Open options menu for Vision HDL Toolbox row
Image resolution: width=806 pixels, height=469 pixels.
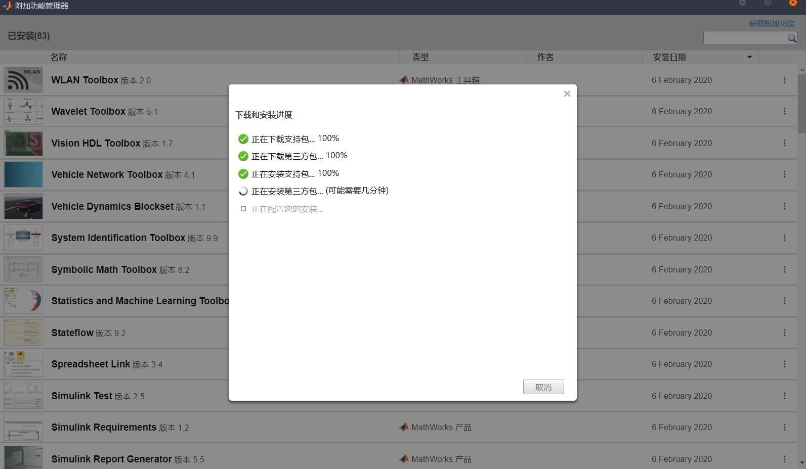click(x=785, y=143)
